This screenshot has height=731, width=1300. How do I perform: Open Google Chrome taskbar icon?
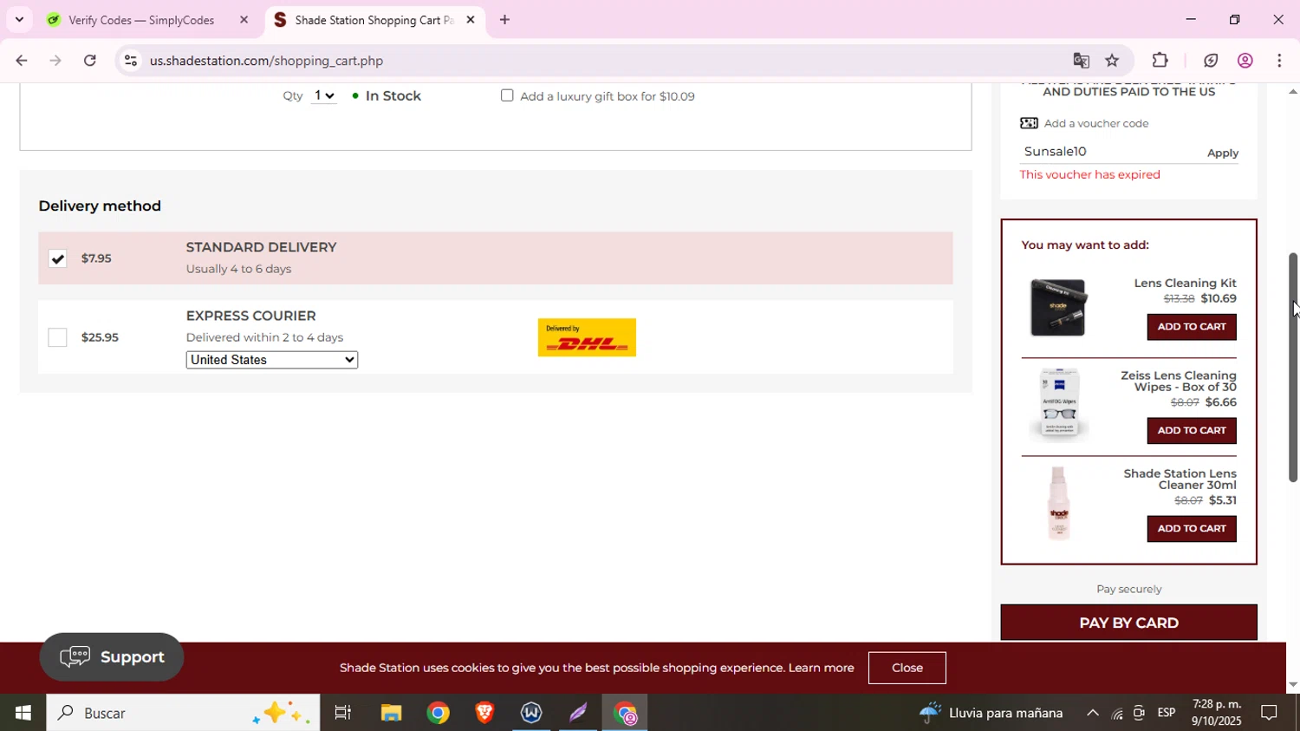[x=438, y=713]
